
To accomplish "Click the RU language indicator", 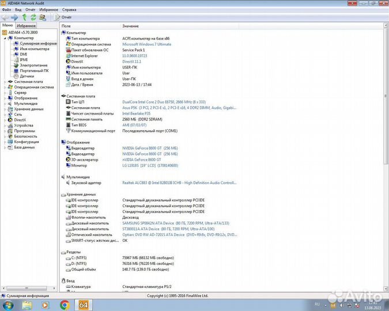I will click(x=317, y=304).
